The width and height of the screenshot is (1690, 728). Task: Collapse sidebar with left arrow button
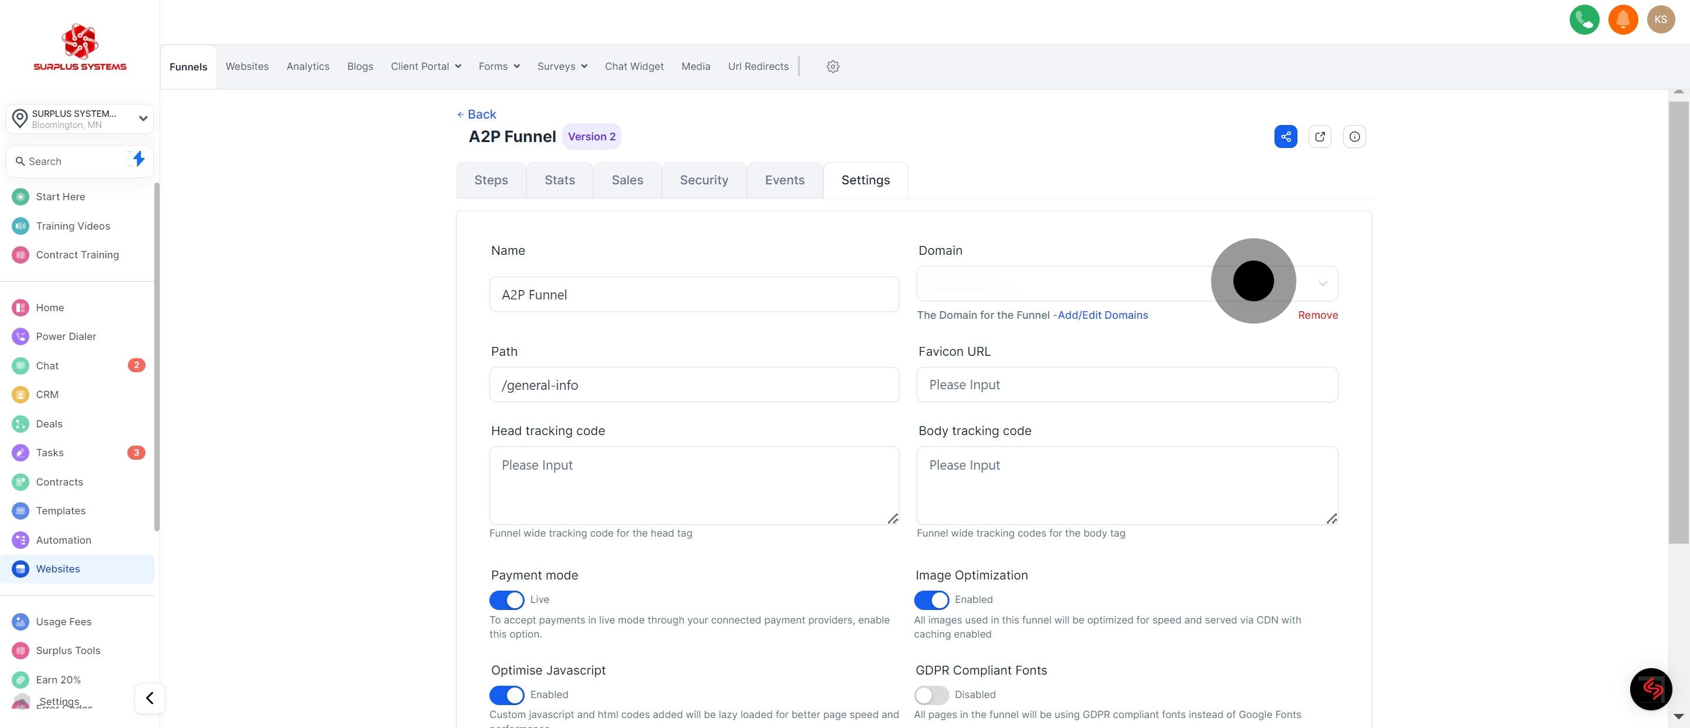pos(150,698)
